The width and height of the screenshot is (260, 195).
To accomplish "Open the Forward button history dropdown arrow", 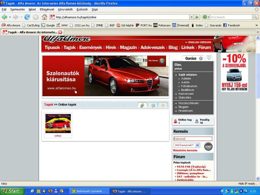I will coord(21,17).
